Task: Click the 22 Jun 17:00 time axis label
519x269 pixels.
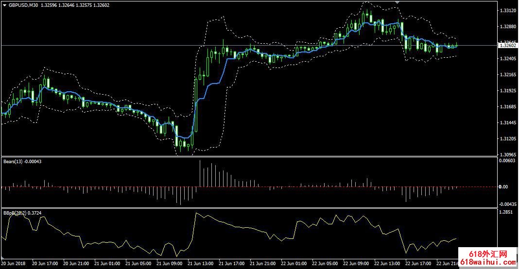Action: click(418, 264)
